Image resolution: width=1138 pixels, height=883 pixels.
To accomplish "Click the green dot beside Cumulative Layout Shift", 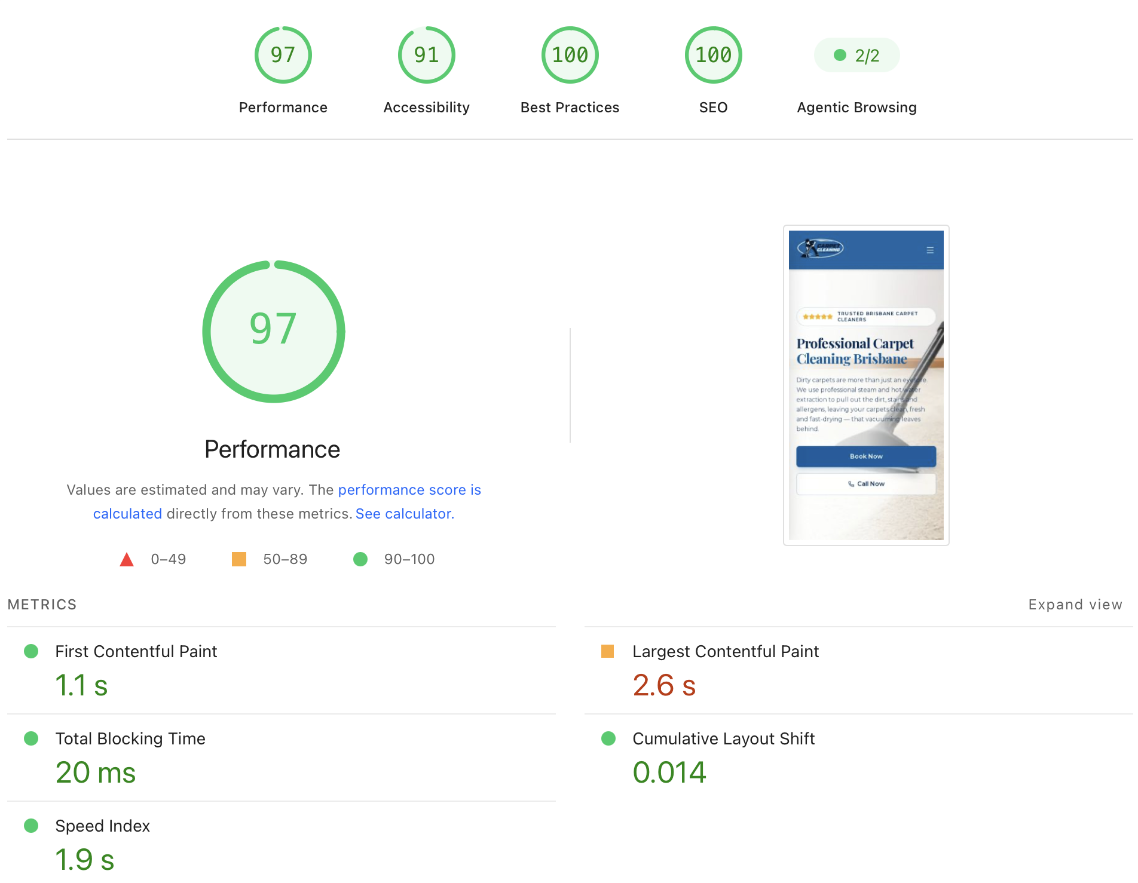I will click(608, 738).
